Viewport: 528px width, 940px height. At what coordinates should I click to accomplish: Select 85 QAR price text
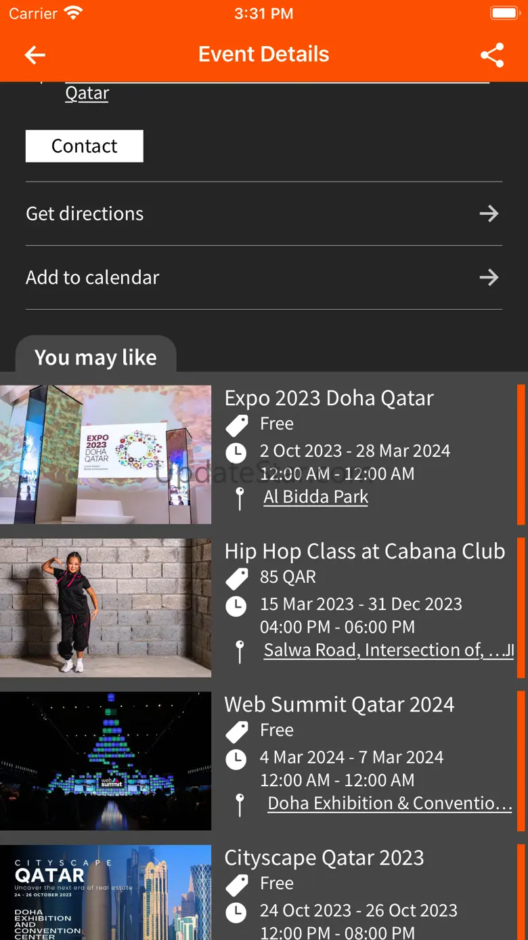coord(288,577)
